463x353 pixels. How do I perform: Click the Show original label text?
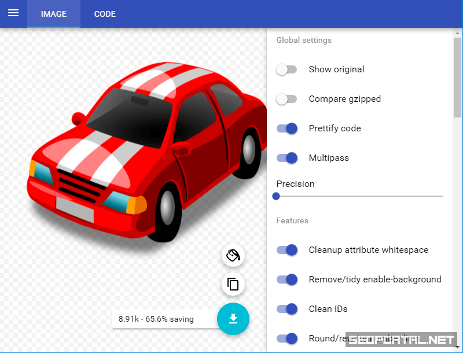(x=336, y=69)
